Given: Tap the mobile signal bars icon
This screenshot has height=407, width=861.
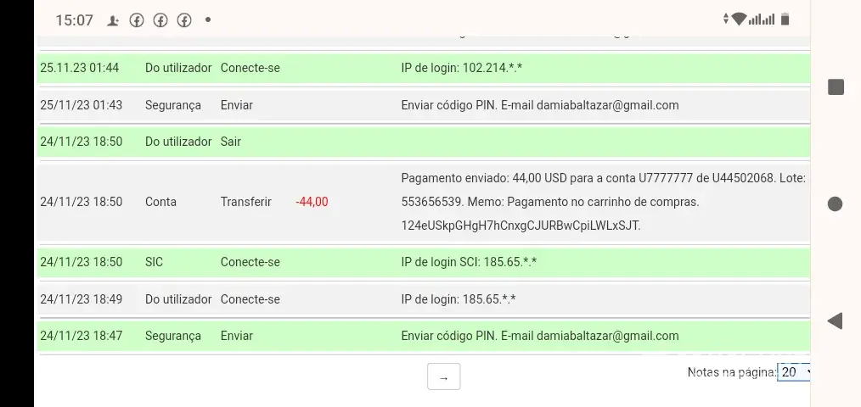Looking at the screenshot, I should pos(762,20).
